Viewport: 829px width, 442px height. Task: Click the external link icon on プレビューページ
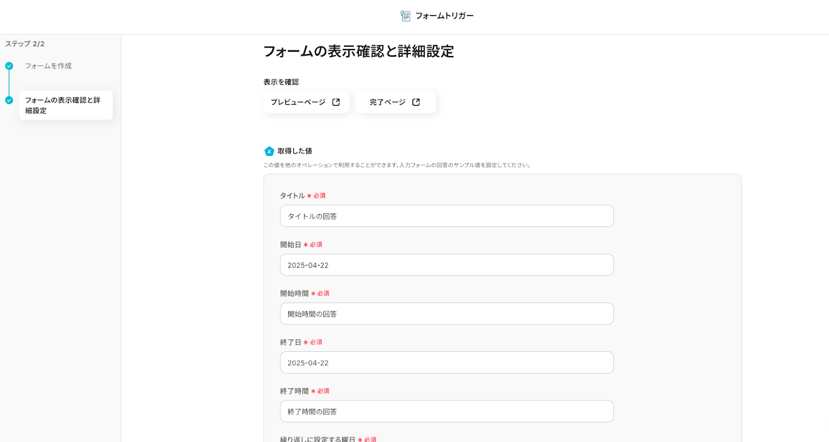(x=336, y=102)
